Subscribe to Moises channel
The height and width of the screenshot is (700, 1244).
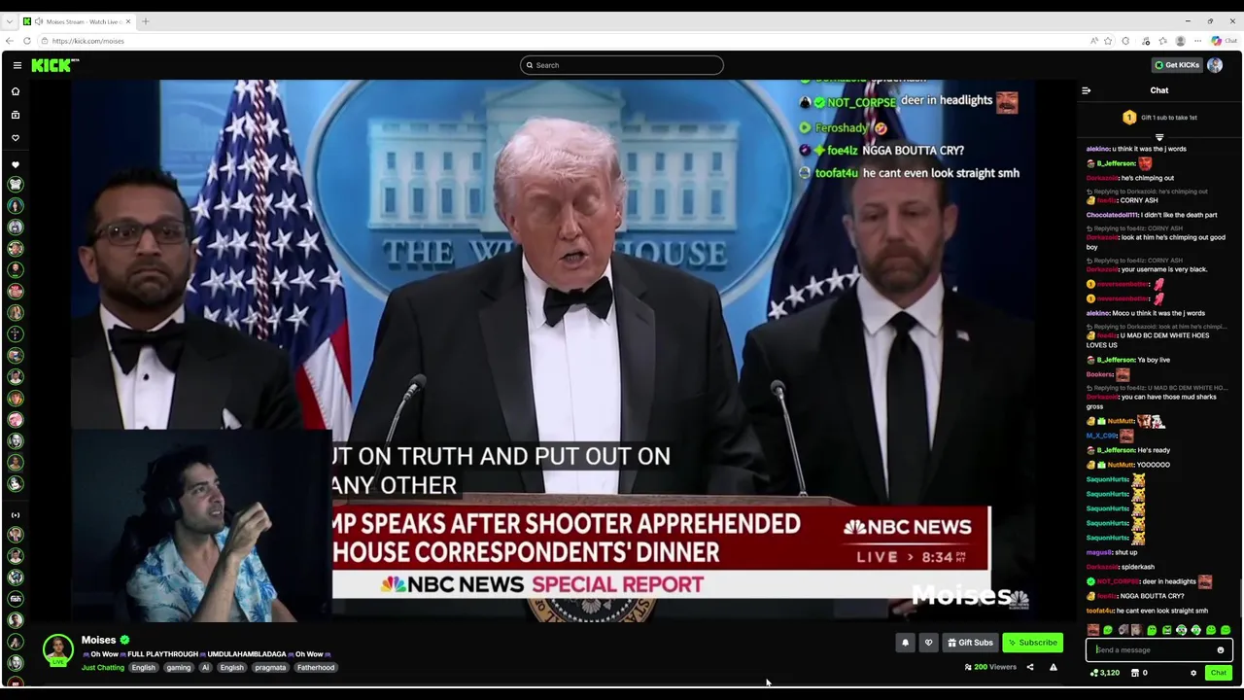tap(1032, 643)
